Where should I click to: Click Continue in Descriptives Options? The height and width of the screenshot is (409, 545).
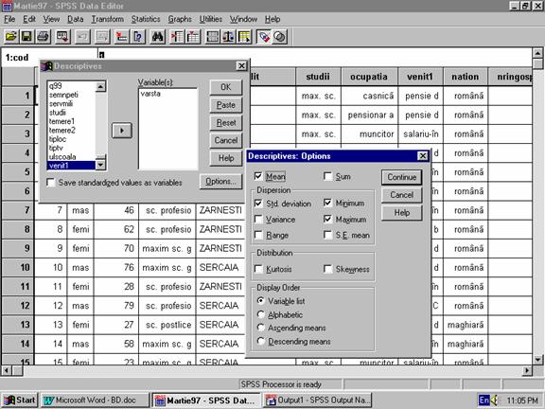click(402, 177)
